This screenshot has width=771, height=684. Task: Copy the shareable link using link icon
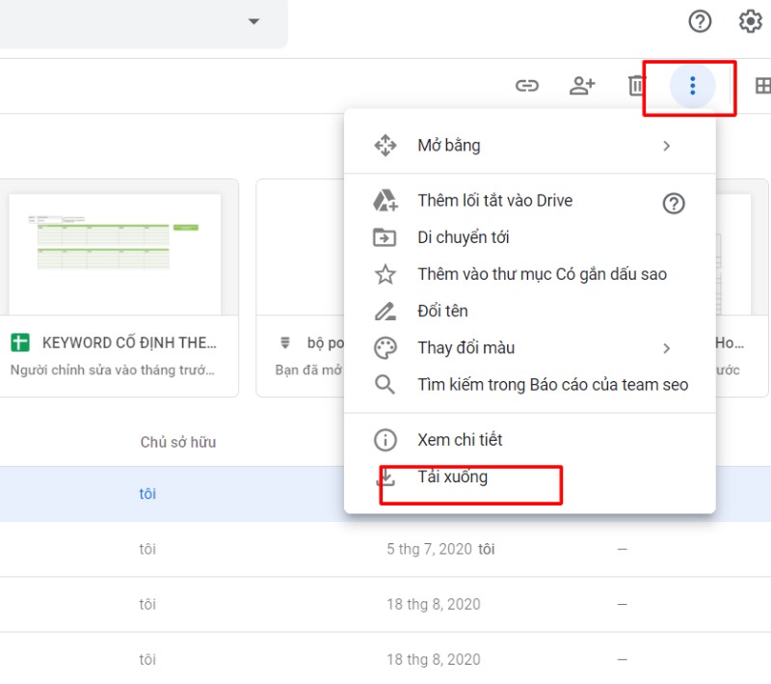527,85
